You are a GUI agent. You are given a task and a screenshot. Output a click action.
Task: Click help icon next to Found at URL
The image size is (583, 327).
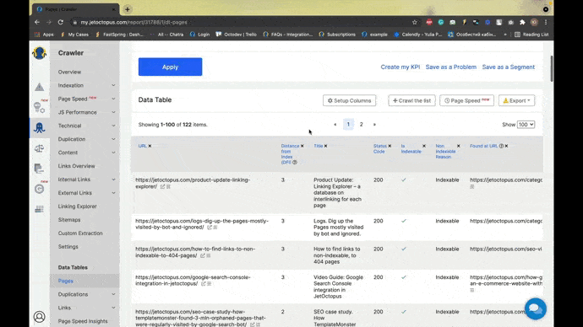[x=501, y=146]
